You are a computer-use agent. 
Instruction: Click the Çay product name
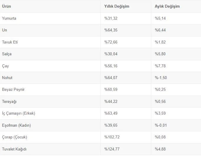tap(6, 66)
